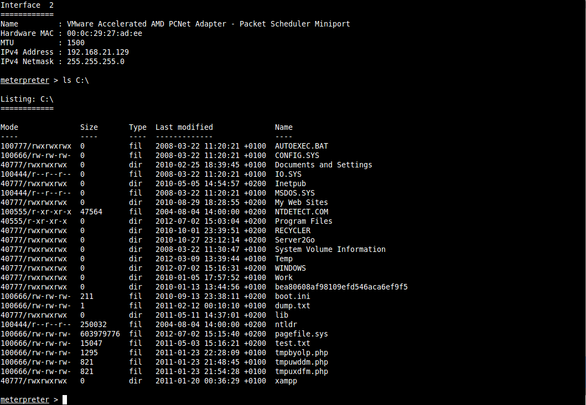586x405 pixels.
Task: Click the System Volume Information entry
Action: [330, 250]
